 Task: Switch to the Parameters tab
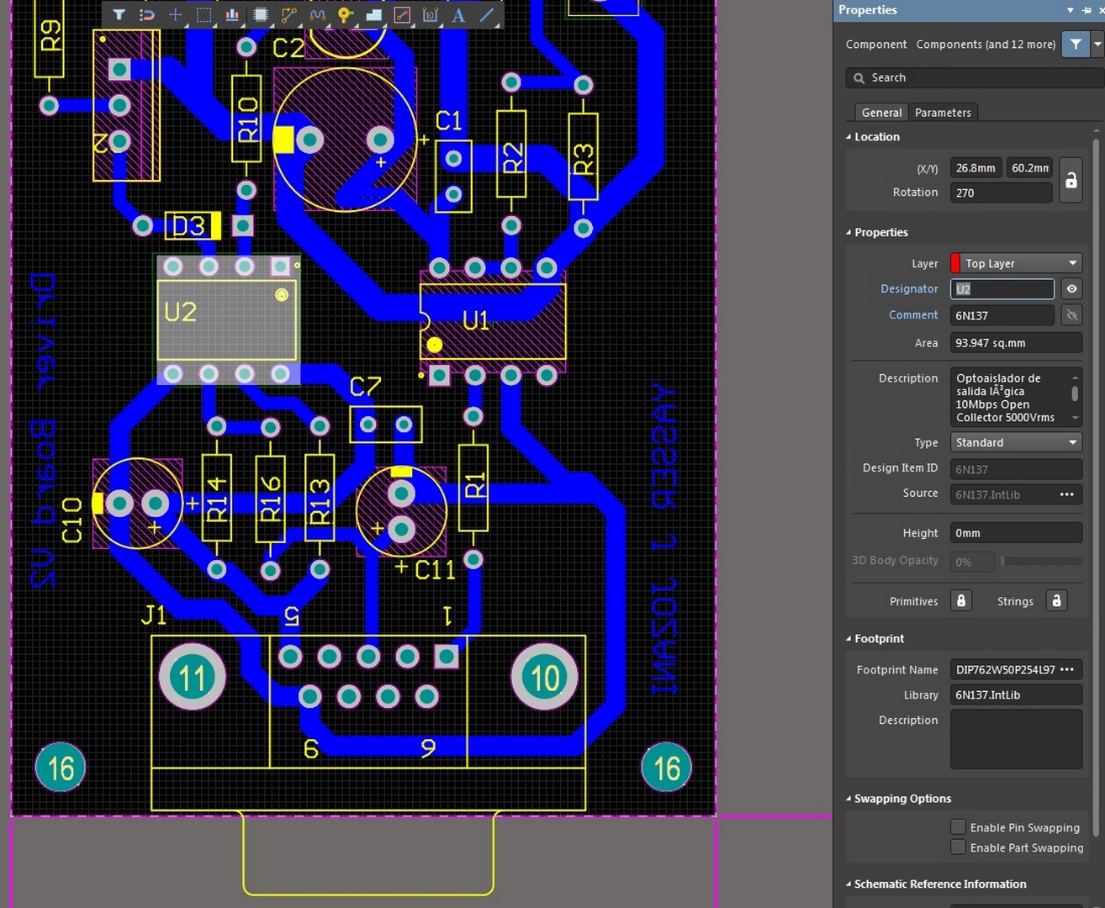[x=942, y=113]
